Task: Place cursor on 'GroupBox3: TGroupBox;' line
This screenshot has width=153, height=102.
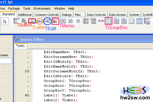Action: (x=67, y=90)
